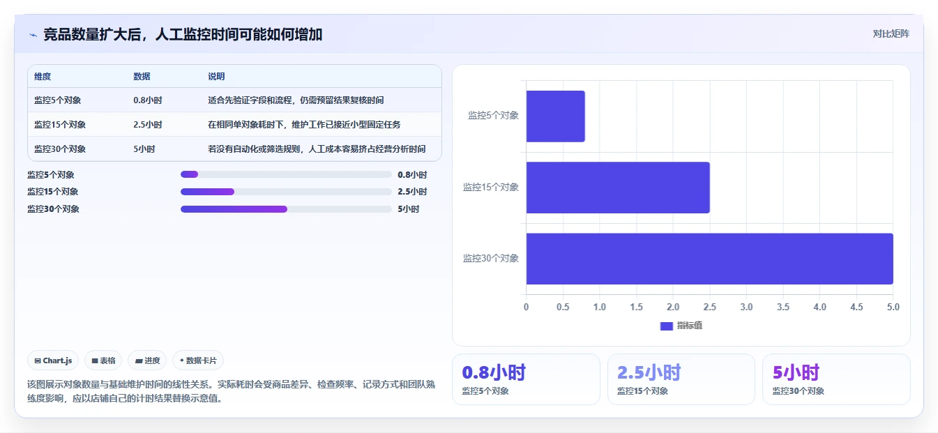Click the 对比矩阵 label
Viewport: 938px width, 433px height.
pos(891,33)
